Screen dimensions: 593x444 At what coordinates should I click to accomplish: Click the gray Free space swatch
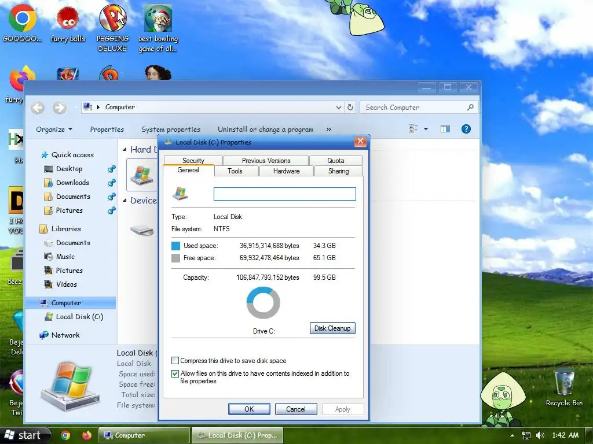tap(175, 258)
